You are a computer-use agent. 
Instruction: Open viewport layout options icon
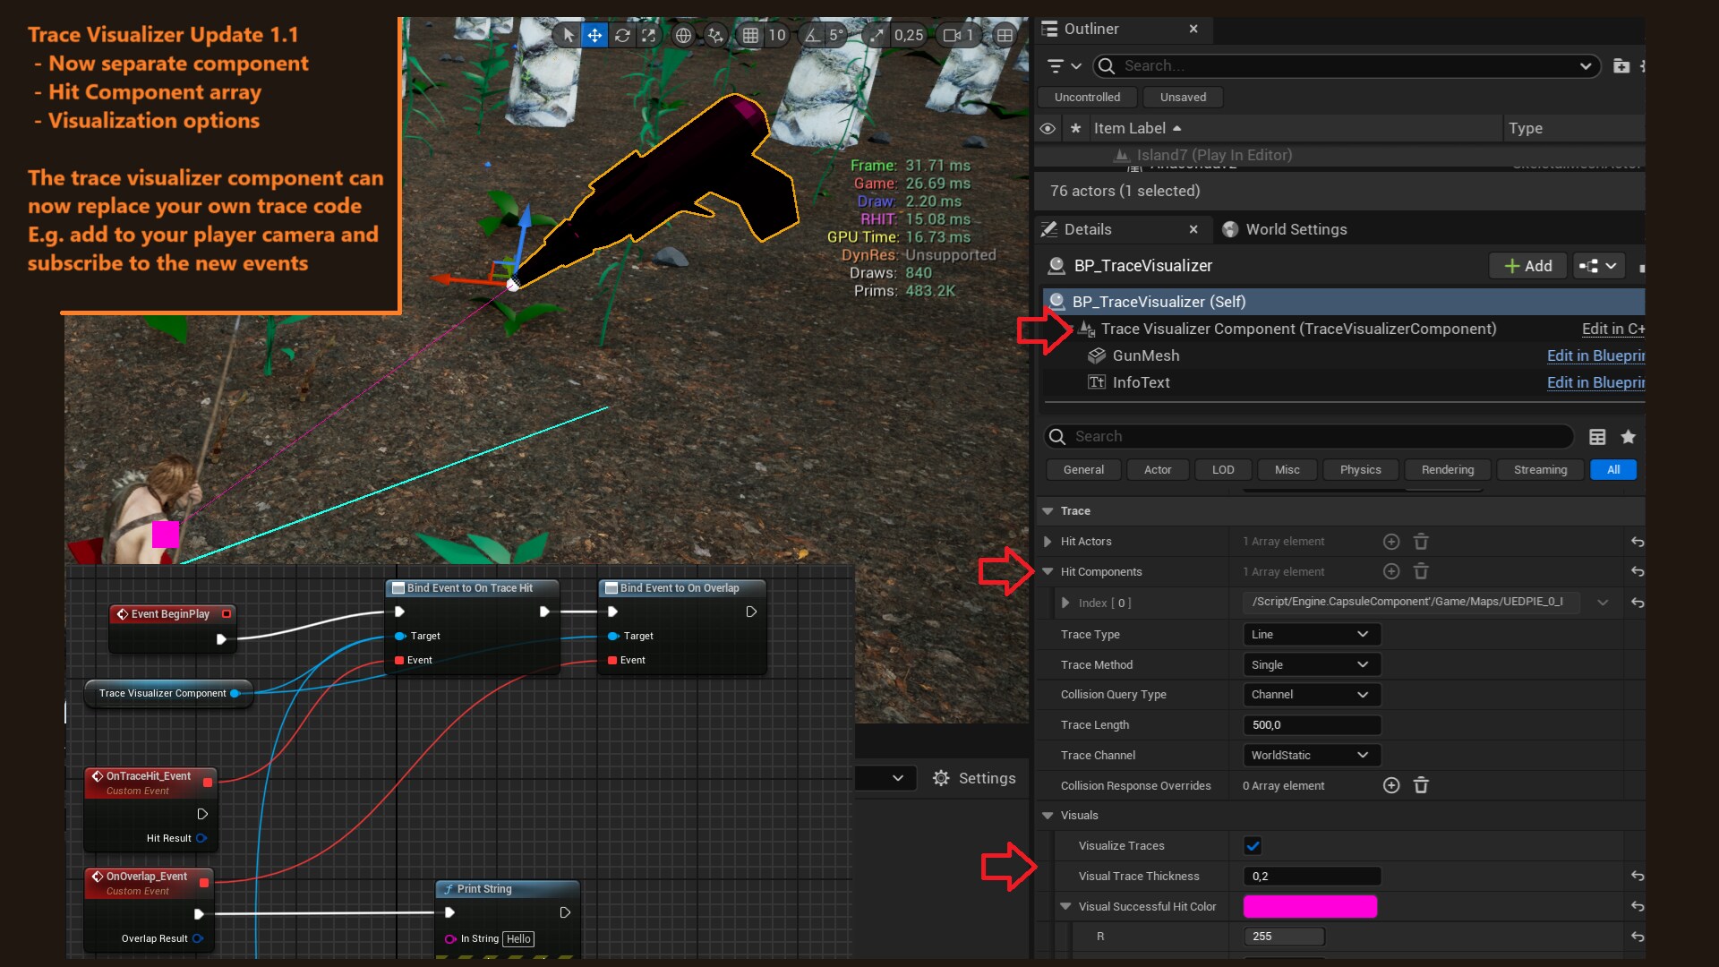point(1005,35)
